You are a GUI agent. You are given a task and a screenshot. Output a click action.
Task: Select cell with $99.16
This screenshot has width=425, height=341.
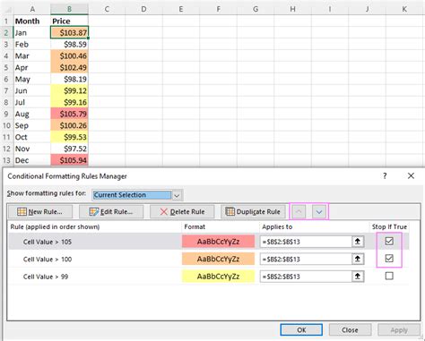pos(69,102)
